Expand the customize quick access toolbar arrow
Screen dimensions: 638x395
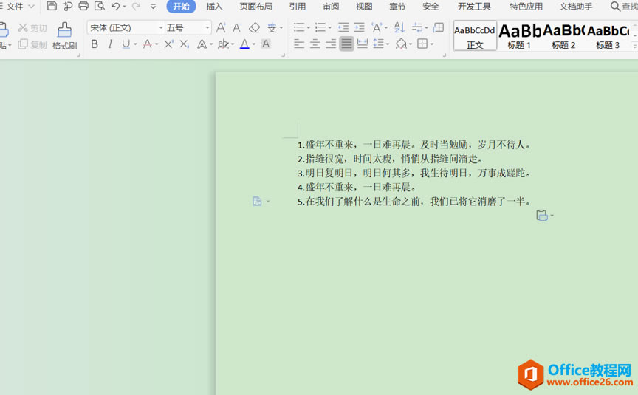(x=154, y=6)
